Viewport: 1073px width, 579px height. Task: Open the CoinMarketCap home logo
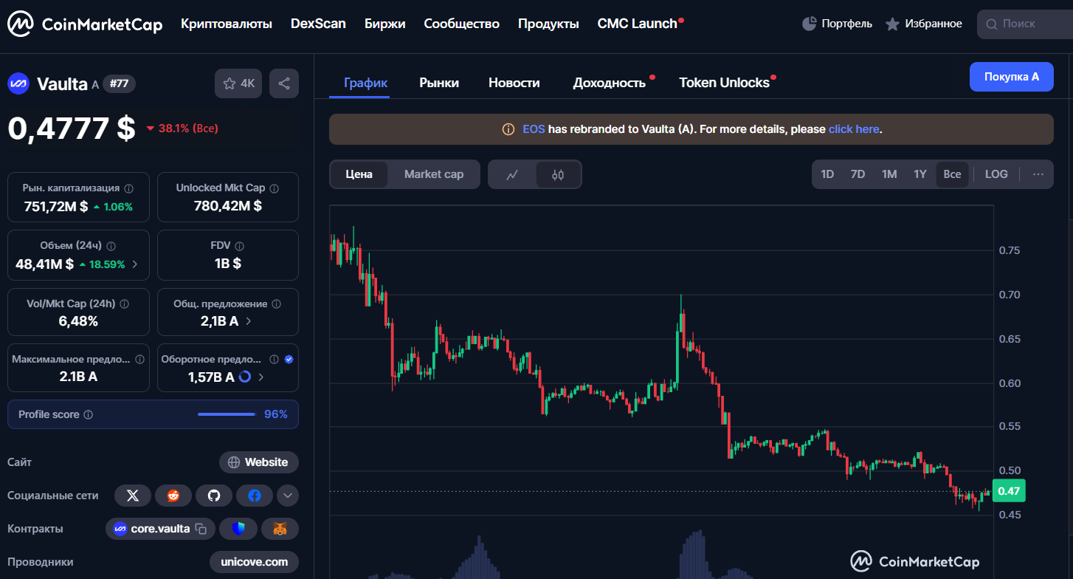point(85,24)
